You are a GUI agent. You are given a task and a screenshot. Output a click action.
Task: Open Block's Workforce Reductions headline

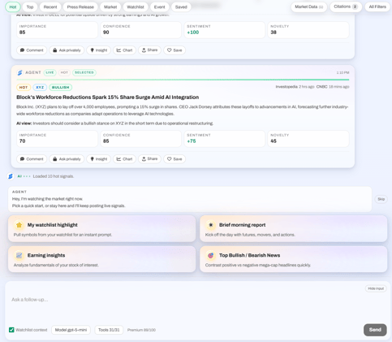(x=108, y=97)
